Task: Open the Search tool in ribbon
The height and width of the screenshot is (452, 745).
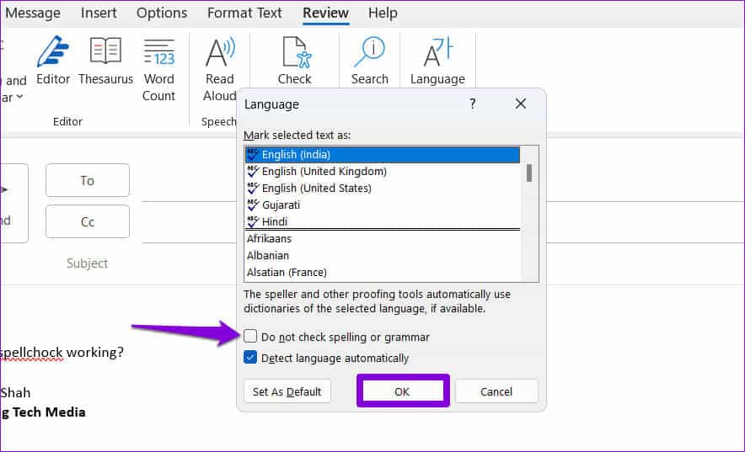Action: click(370, 61)
